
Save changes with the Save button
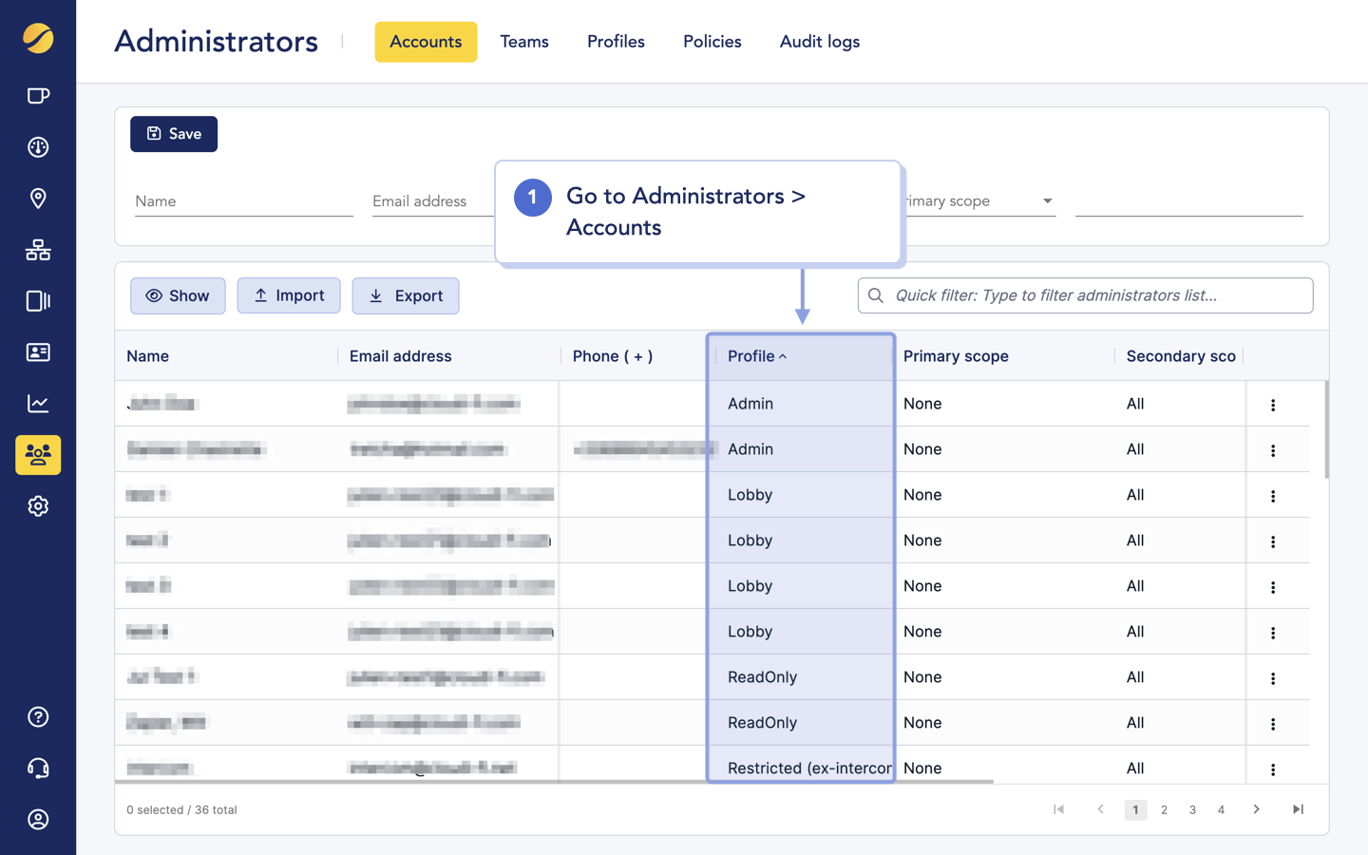click(174, 133)
